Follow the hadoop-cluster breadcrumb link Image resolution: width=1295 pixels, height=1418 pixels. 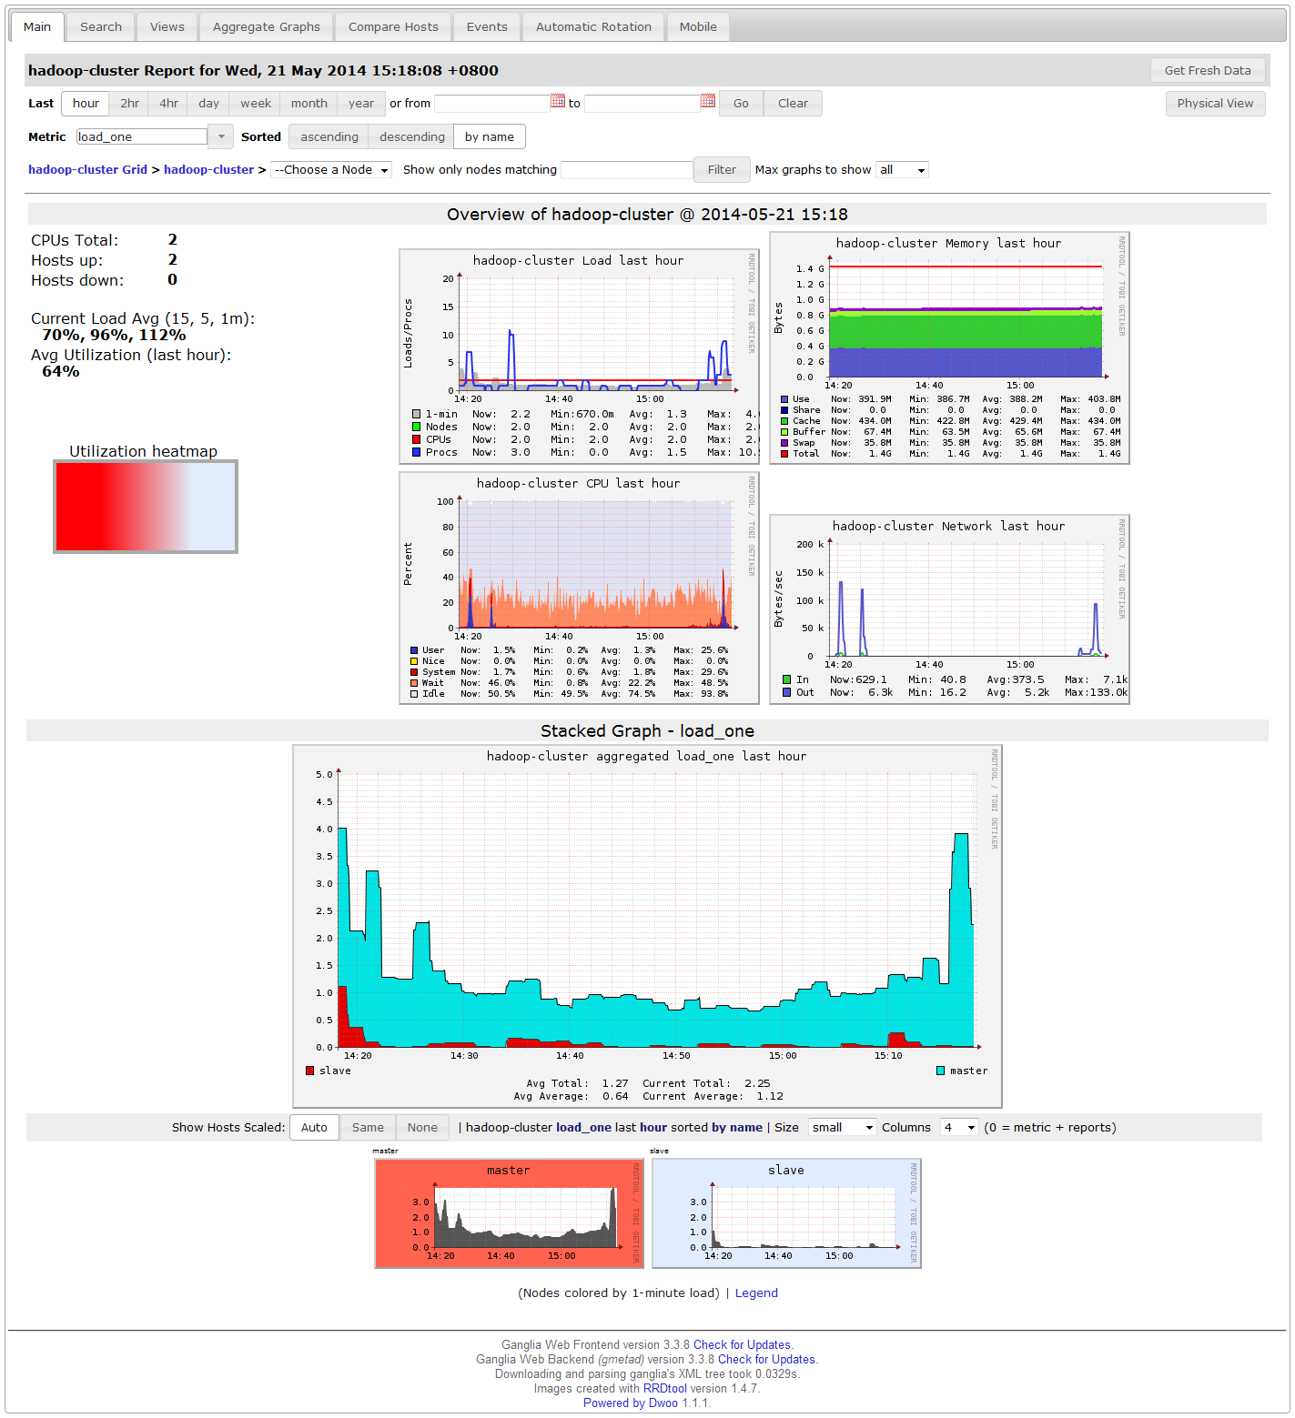point(208,170)
